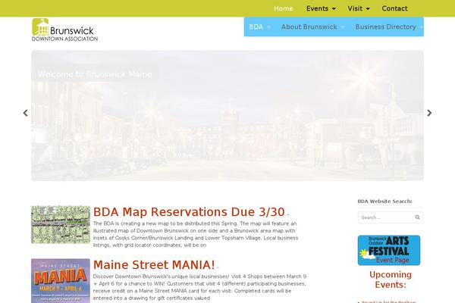The height and width of the screenshot is (303, 455).
Task: Open BDA Map Reservations Due 3/30 article
Action: tap(189, 212)
